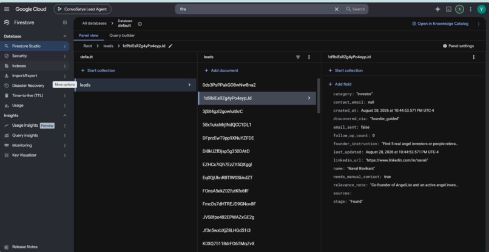The image size is (489, 252).
Task: Start collection in document panel
Action: (346, 70)
